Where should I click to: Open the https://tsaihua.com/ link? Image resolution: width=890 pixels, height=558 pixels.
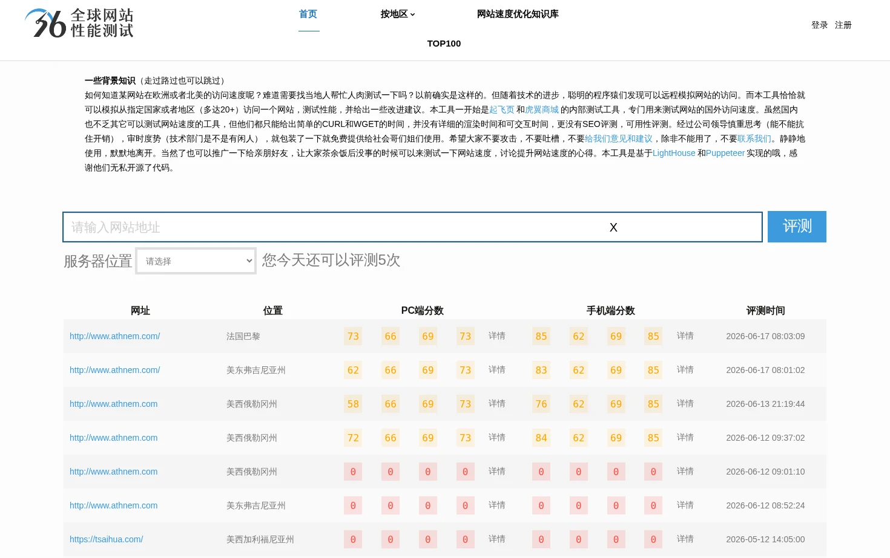[107, 539]
